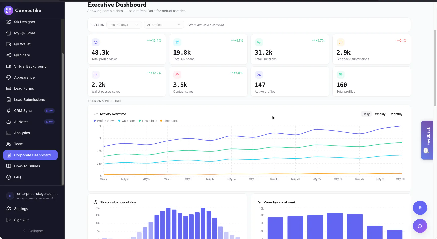The height and width of the screenshot is (239, 437).
Task: Click the 160 Total profiles value
Action: coord(342,85)
